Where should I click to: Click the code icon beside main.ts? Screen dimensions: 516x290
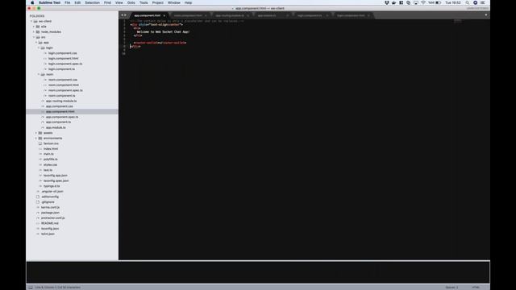click(40, 154)
